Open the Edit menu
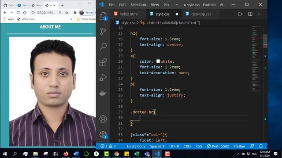The image size is (282, 158). pos(122,5)
